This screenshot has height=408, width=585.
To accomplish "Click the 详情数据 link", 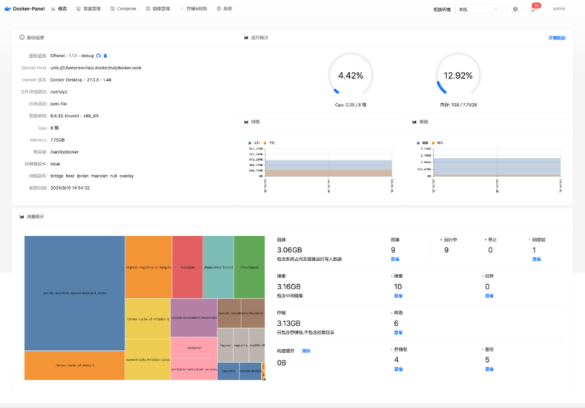I will 556,37.
